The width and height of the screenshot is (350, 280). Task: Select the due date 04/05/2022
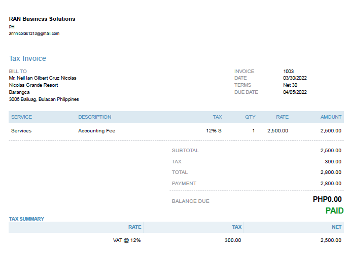pyautogui.click(x=295, y=92)
